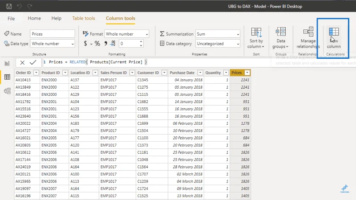The height and width of the screenshot is (200, 356).
Task: Select the Order ID column header
Action: tap(27, 73)
